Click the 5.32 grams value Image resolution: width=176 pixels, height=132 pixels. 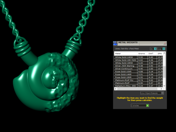point(140,57)
